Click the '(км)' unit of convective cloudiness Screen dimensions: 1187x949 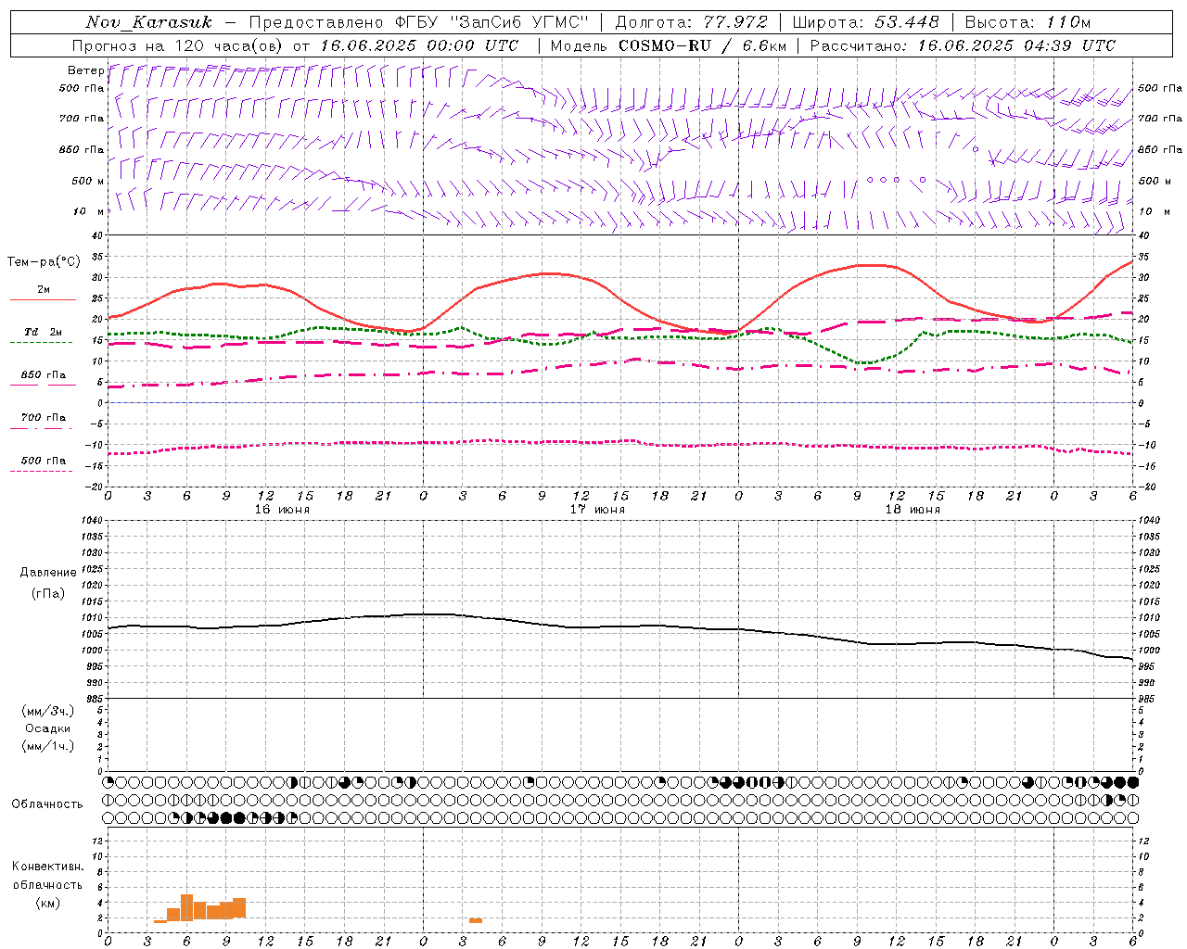pyautogui.click(x=48, y=903)
